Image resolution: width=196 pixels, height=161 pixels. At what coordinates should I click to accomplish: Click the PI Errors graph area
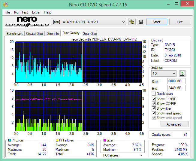[x=78, y=62]
